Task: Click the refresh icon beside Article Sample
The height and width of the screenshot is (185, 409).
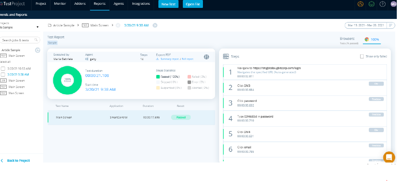Action: click(37, 50)
